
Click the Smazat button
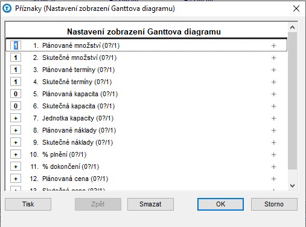[150, 204]
